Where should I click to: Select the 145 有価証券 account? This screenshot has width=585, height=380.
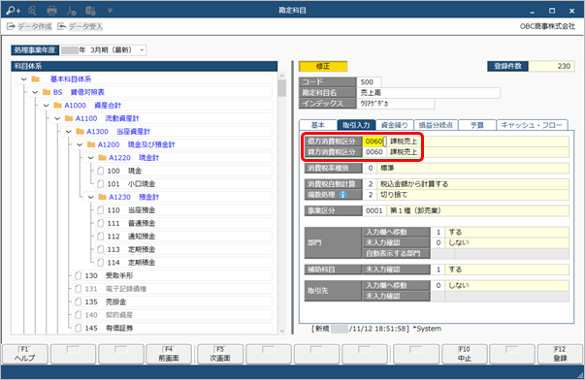tap(172, 328)
